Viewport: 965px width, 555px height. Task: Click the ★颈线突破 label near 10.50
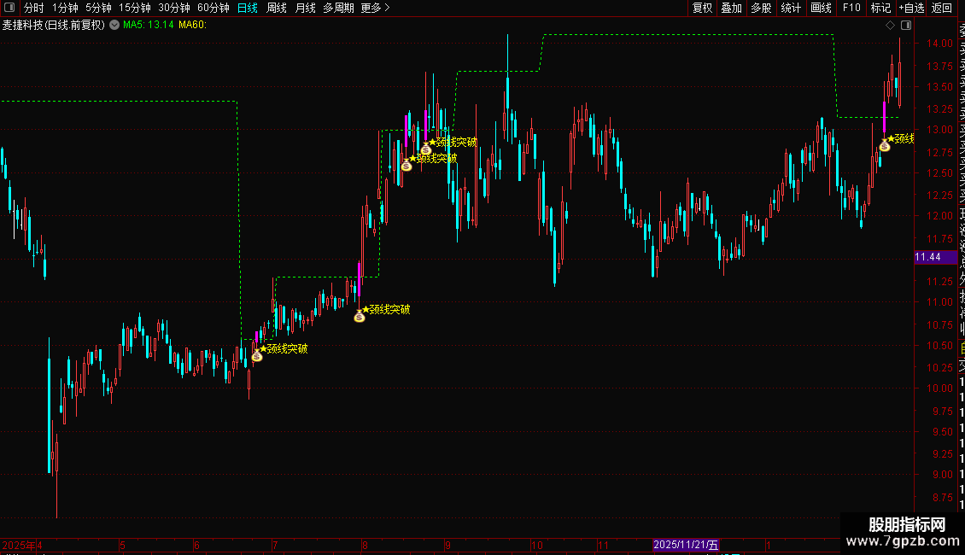284,349
